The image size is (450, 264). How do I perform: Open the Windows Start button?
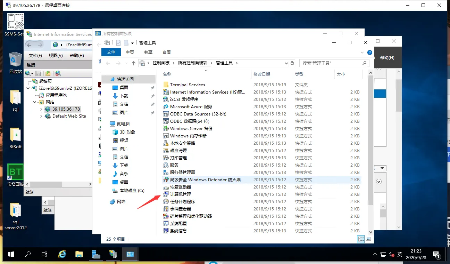click(x=11, y=254)
